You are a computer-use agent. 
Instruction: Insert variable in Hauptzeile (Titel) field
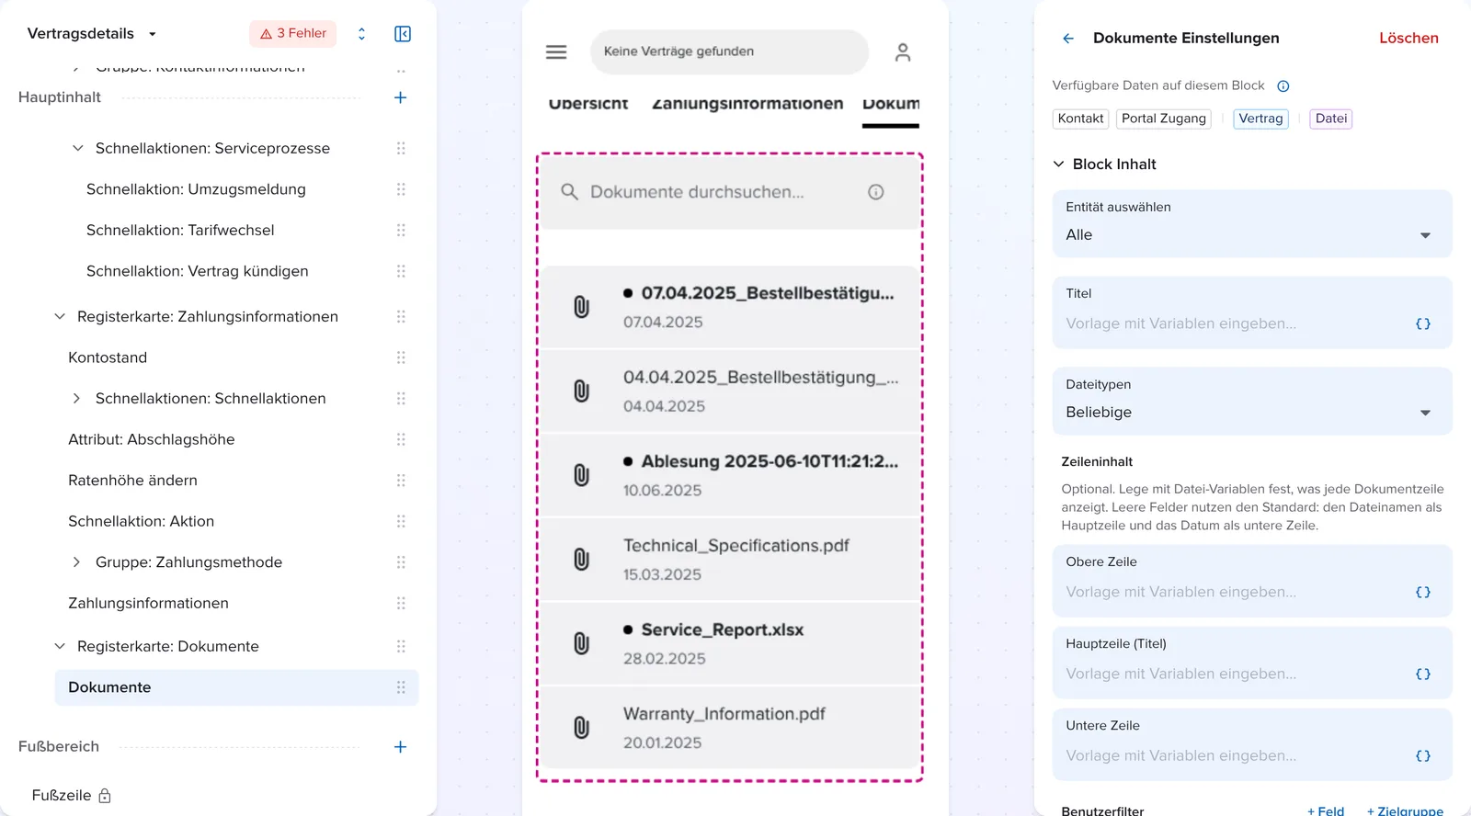(1423, 674)
